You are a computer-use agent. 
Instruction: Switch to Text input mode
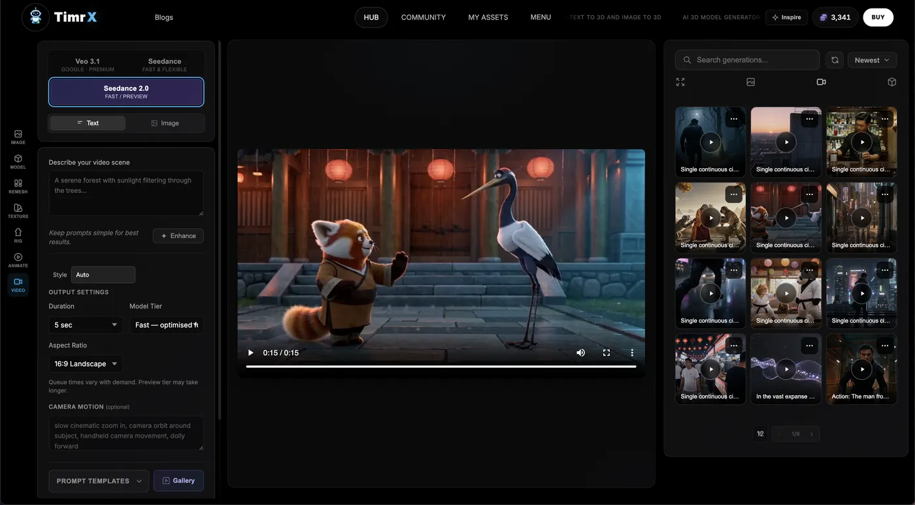click(88, 123)
